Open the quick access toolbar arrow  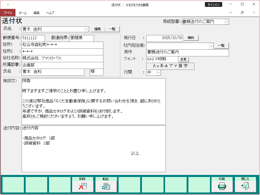8,5
